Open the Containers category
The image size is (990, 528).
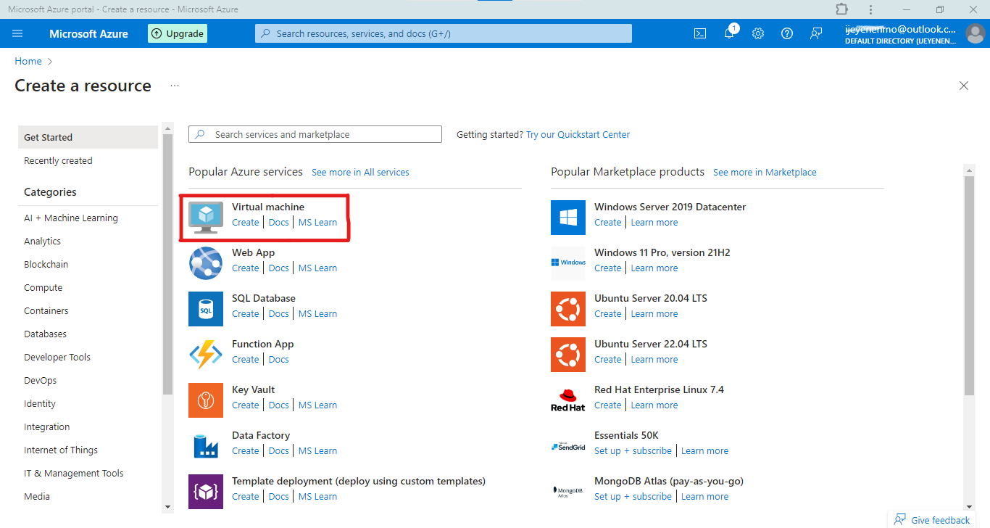pos(46,311)
